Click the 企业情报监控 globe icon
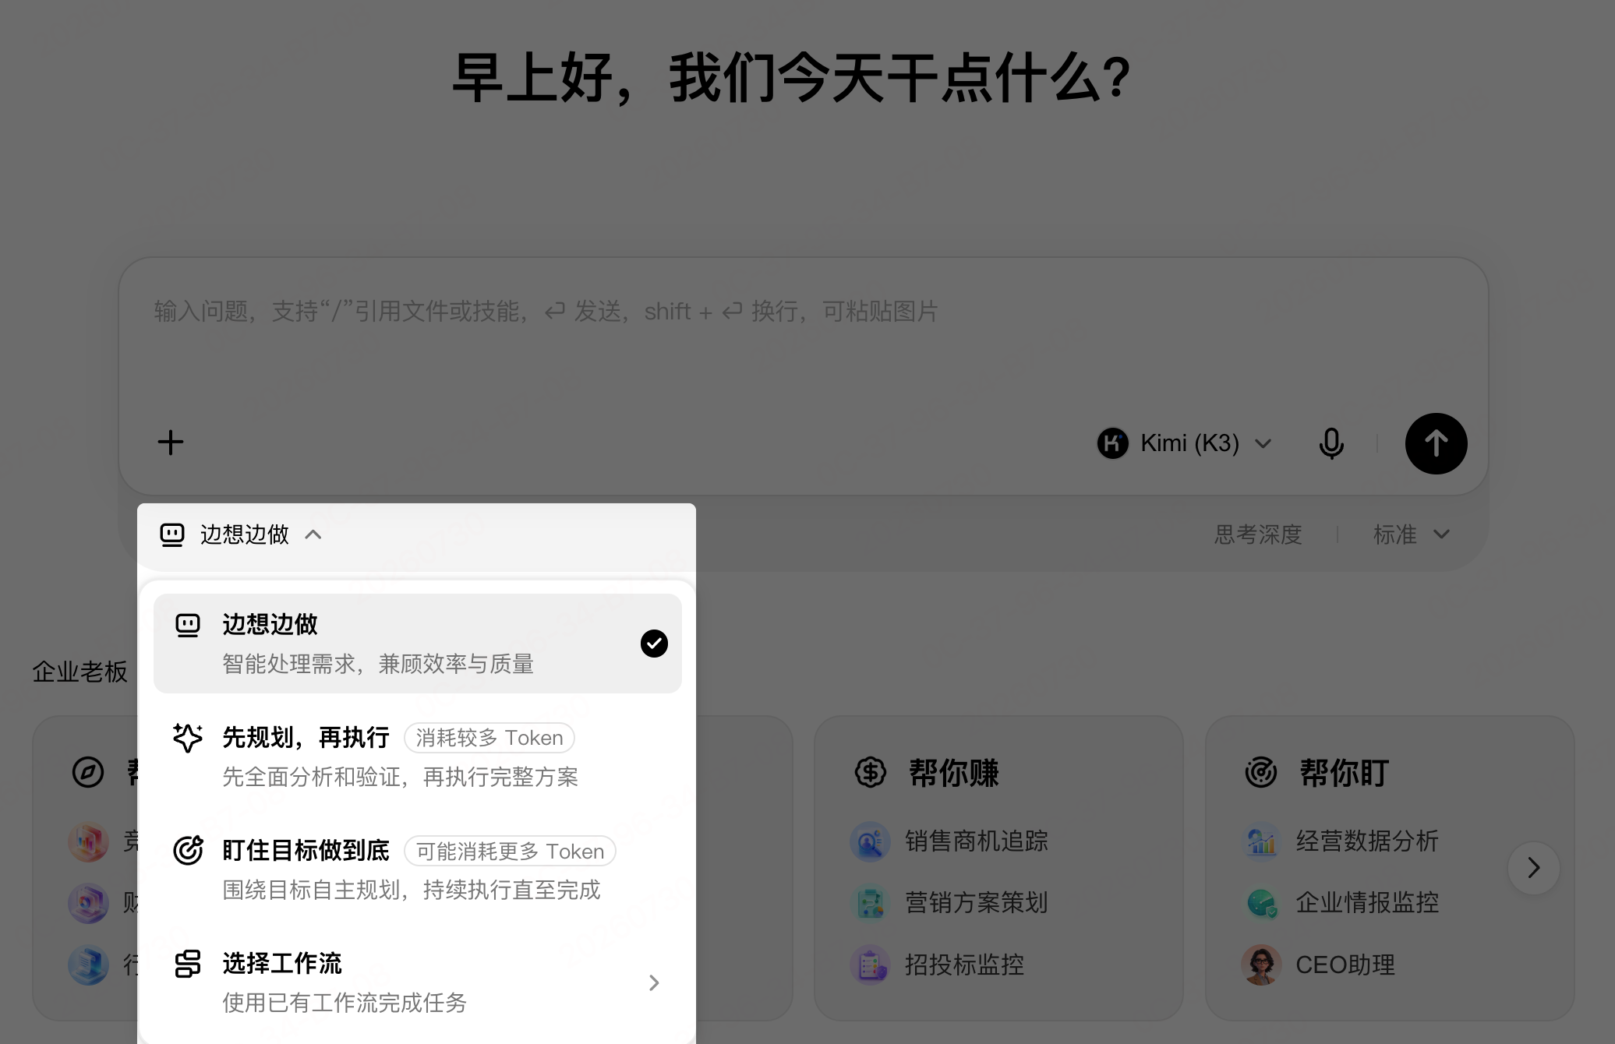1615x1044 pixels. click(1261, 903)
